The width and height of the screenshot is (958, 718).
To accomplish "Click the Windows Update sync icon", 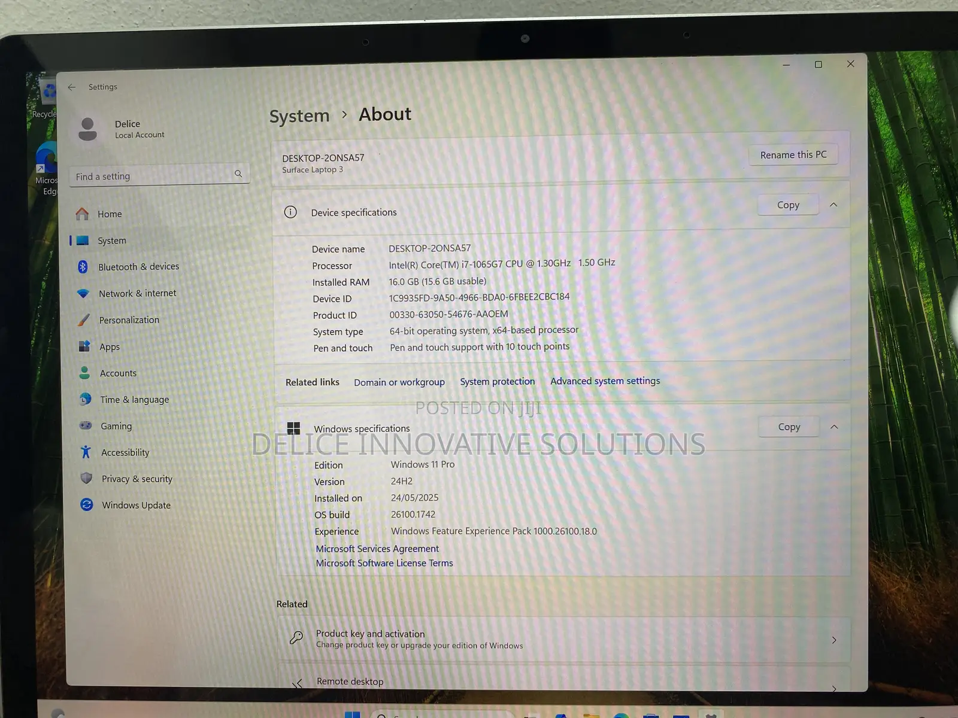I will 87,505.
